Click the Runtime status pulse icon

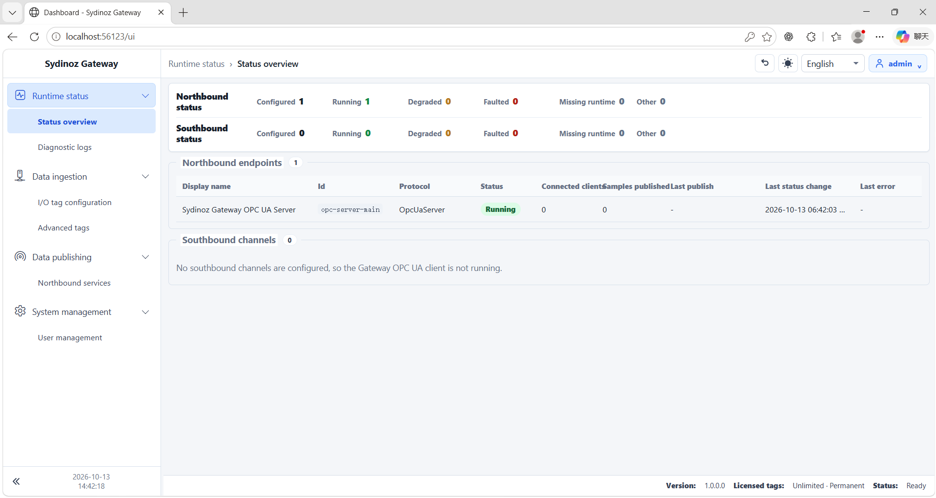pyautogui.click(x=20, y=95)
